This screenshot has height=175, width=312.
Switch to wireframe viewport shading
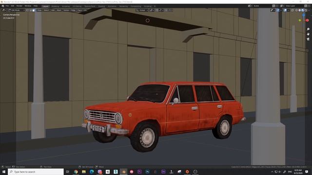click(x=296, y=10)
